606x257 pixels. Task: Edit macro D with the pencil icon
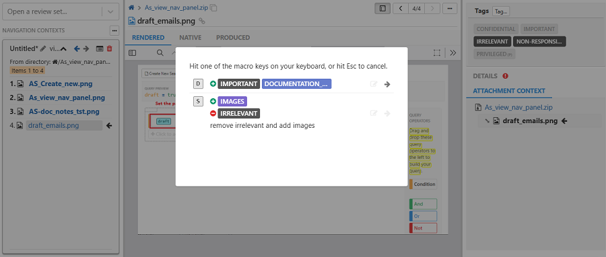pos(373,84)
